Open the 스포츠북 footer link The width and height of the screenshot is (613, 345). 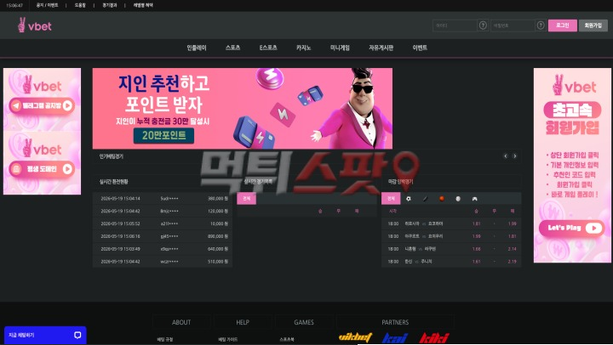tap(287, 340)
